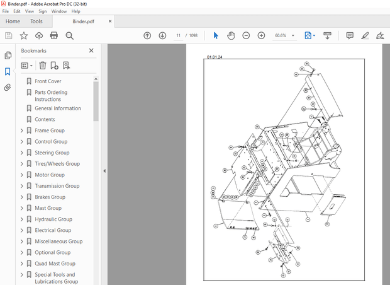Open the bookmarks options menu dropdown
The image size is (390, 285).
[27, 66]
